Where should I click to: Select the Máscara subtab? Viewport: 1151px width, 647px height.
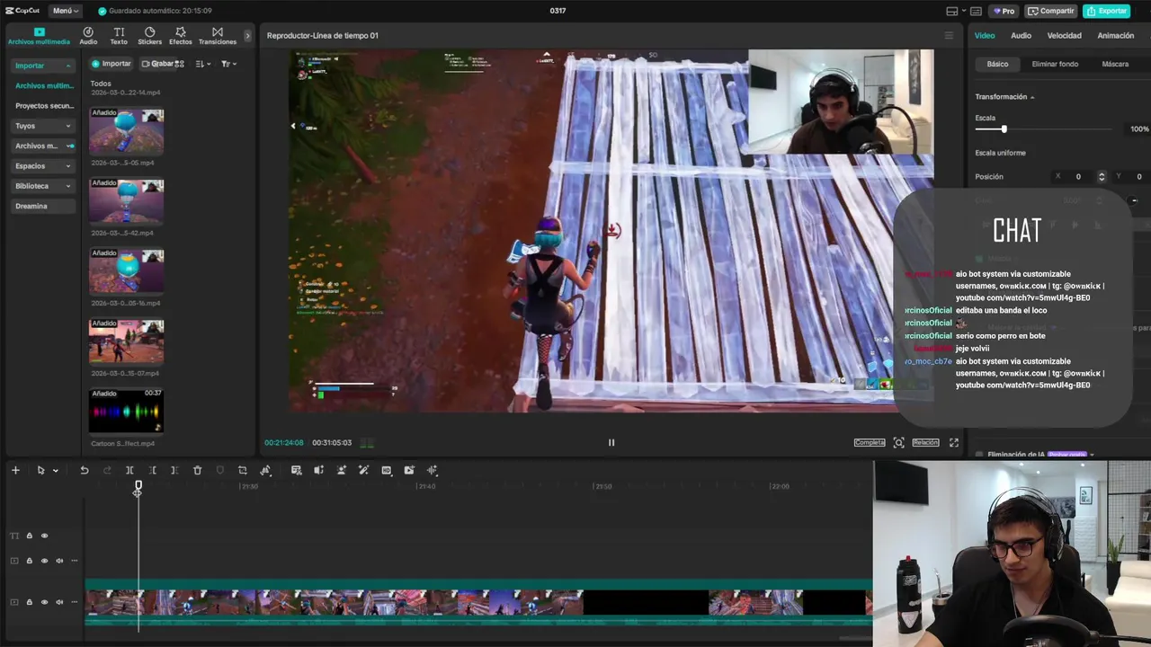[1115, 64]
